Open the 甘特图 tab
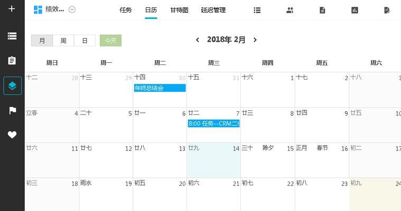The width and height of the screenshot is (401, 211). coord(179,10)
